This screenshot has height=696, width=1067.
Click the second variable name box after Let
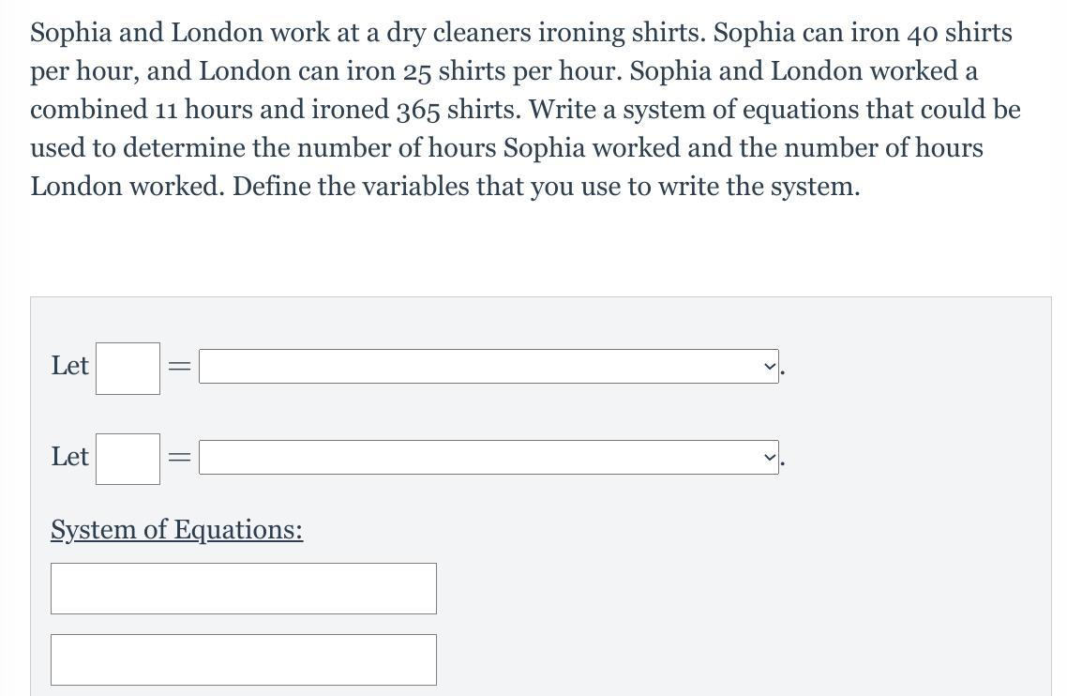click(x=128, y=458)
